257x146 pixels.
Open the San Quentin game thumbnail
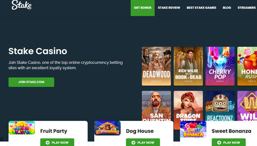[156, 106]
